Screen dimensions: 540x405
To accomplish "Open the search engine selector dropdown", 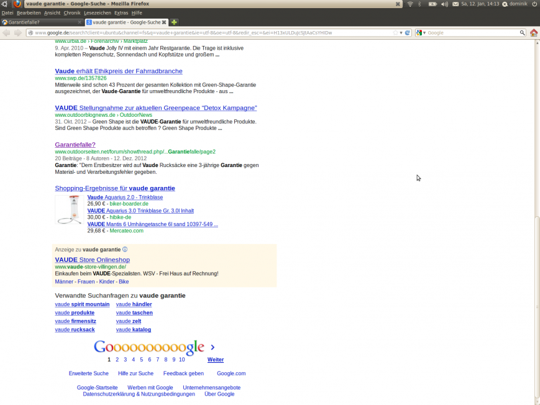I will [421, 33].
